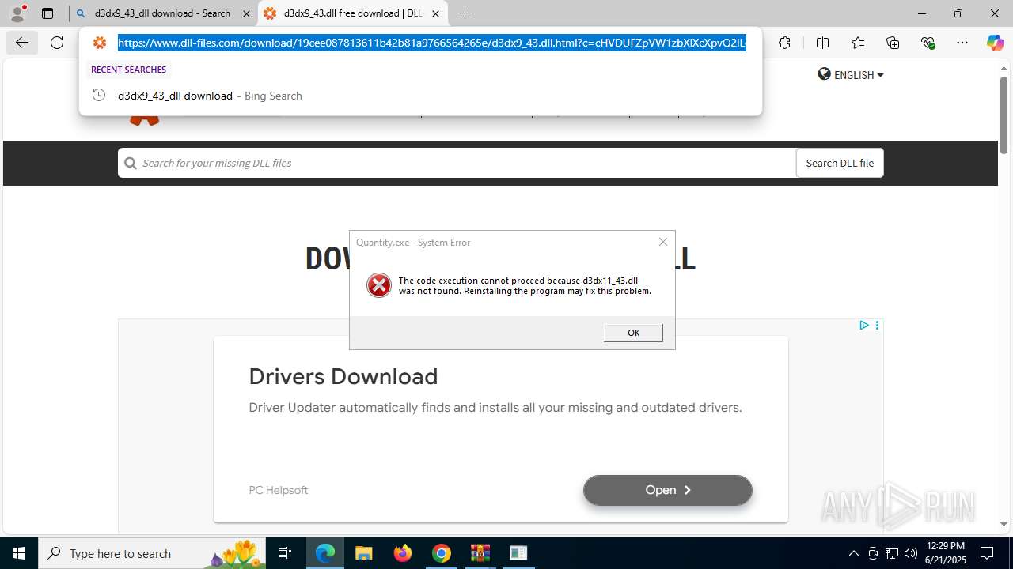Click scrollbar down arrow
Image resolution: width=1013 pixels, height=569 pixels.
[x=1004, y=524]
